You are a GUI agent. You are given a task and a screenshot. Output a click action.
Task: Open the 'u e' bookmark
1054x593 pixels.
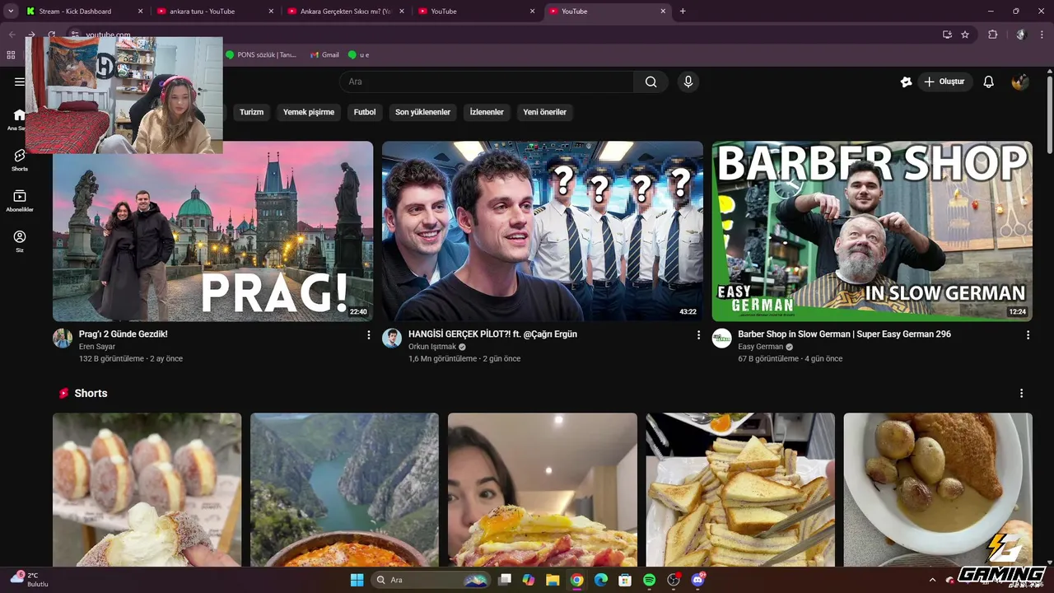(359, 55)
